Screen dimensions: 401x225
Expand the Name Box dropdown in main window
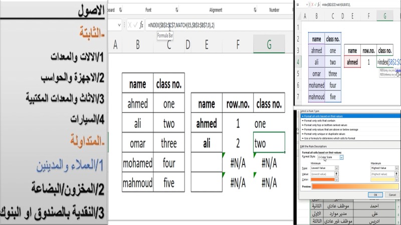click(119, 25)
